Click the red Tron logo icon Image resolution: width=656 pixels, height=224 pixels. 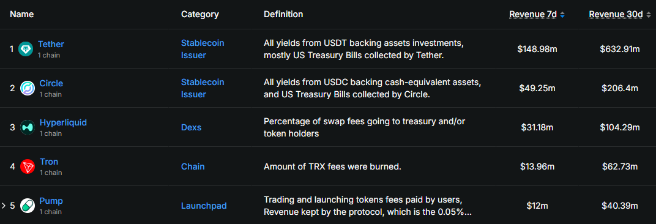28,166
